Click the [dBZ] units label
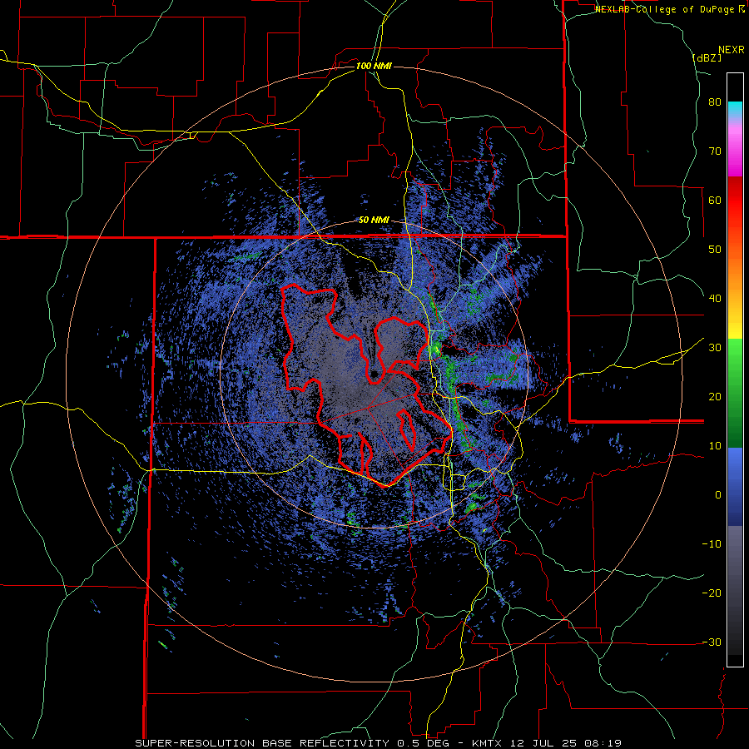The image size is (749, 749). [707, 57]
